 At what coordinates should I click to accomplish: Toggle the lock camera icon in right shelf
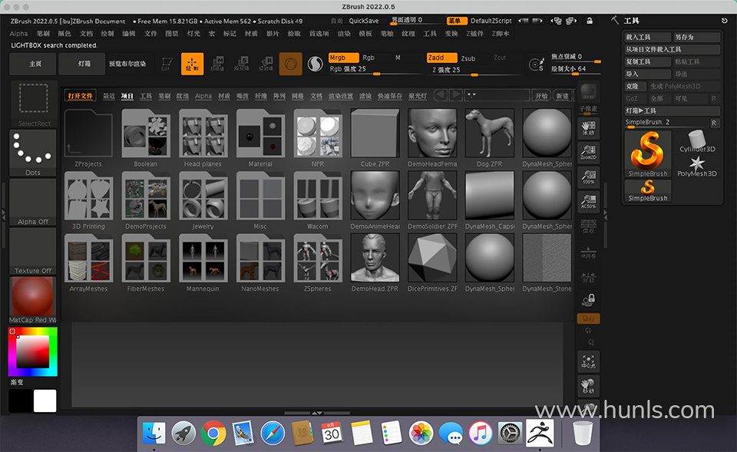(589, 299)
